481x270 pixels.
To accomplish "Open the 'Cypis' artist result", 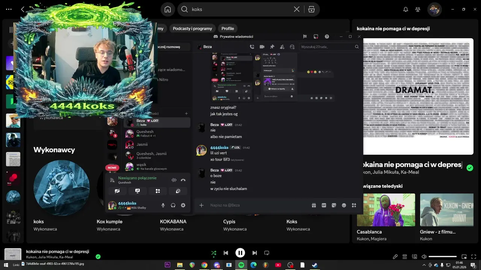I will [229, 222].
